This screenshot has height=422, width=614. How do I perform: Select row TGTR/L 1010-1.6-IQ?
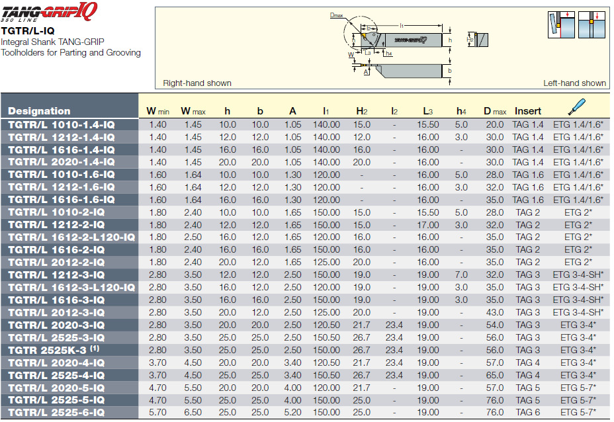pyautogui.click(x=306, y=175)
